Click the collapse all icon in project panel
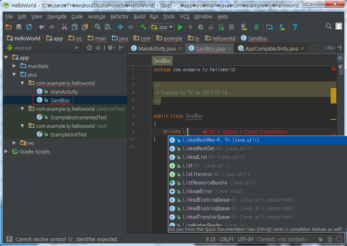This screenshot has height=246, width=347. point(98,48)
